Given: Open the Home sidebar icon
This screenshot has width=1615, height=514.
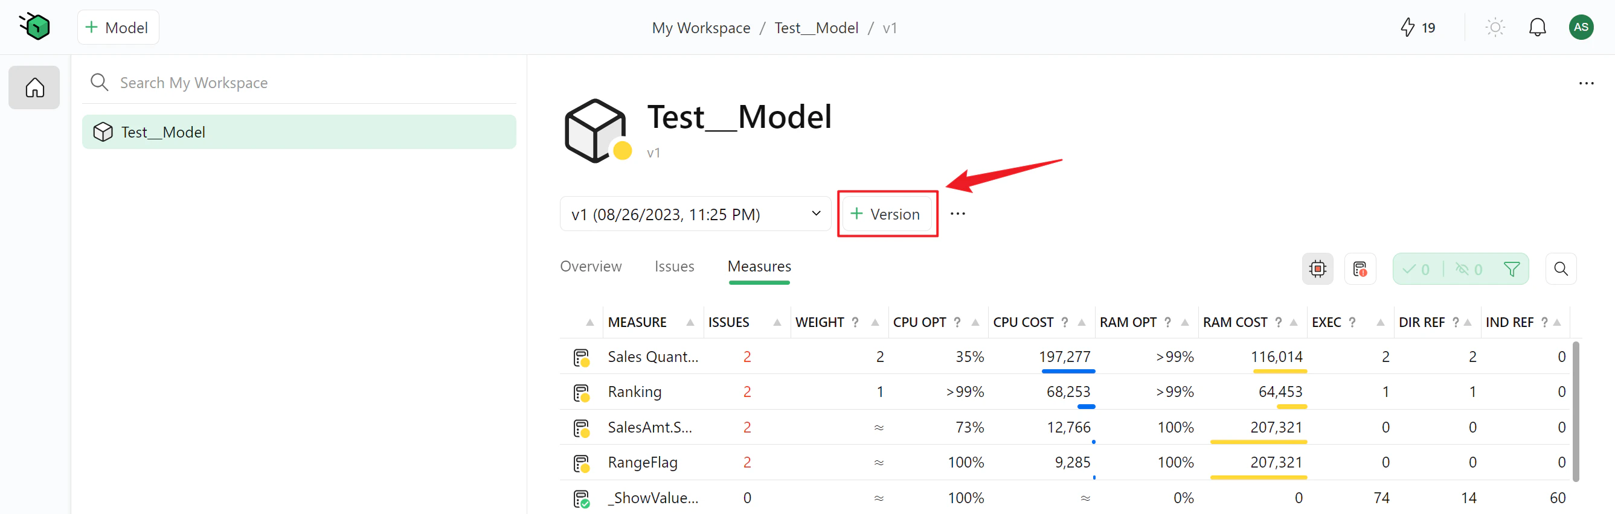Looking at the screenshot, I should 34,87.
